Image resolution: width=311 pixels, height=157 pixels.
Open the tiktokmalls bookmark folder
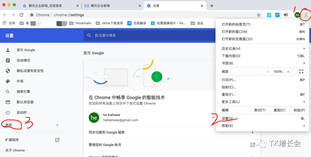click(80, 23)
